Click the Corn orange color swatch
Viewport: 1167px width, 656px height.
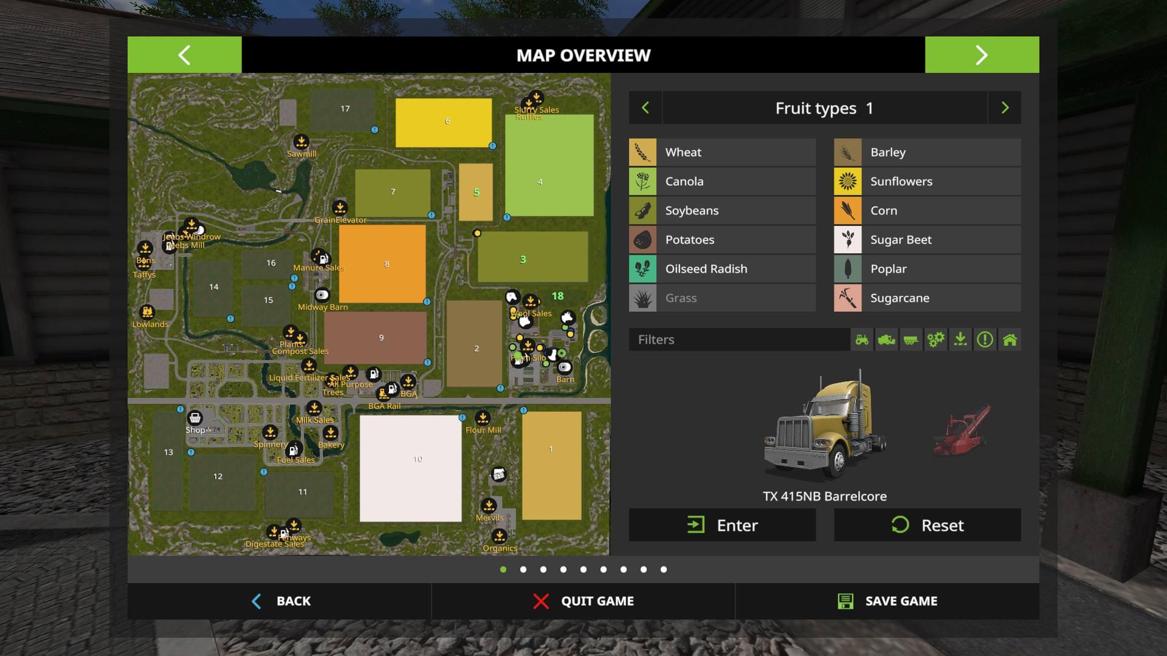point(847,211)
